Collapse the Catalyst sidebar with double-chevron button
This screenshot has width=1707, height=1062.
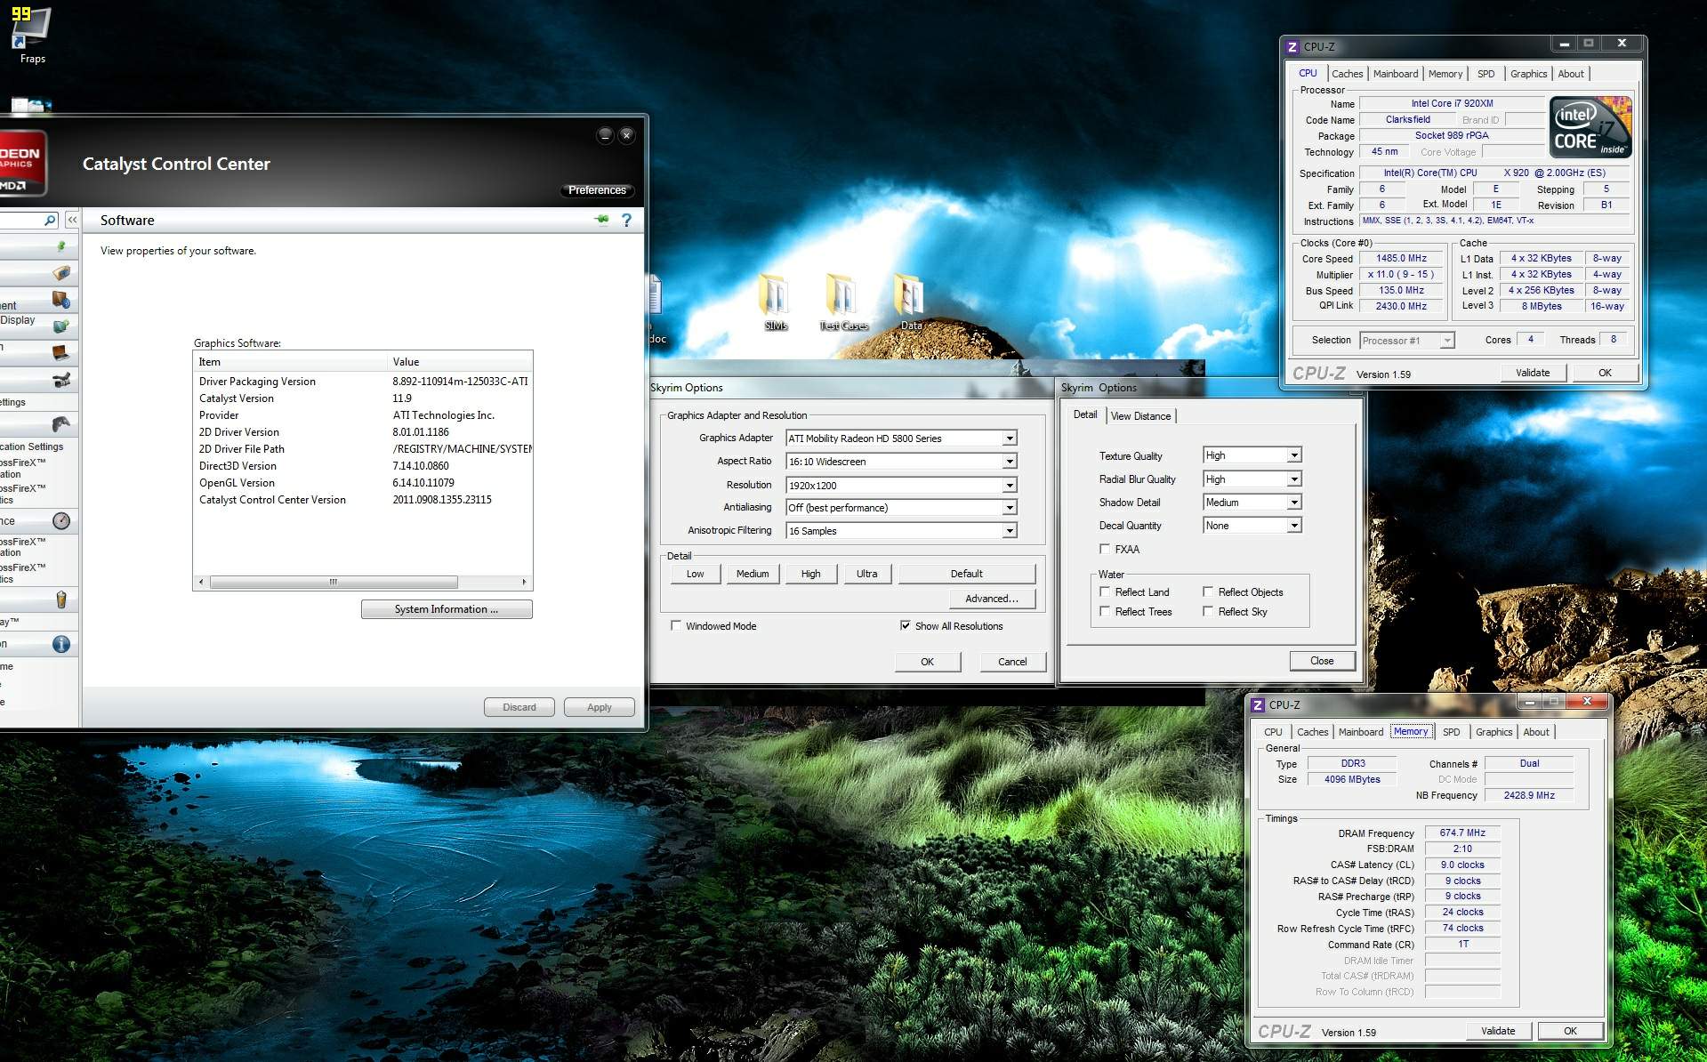click(x=72, y=220)
